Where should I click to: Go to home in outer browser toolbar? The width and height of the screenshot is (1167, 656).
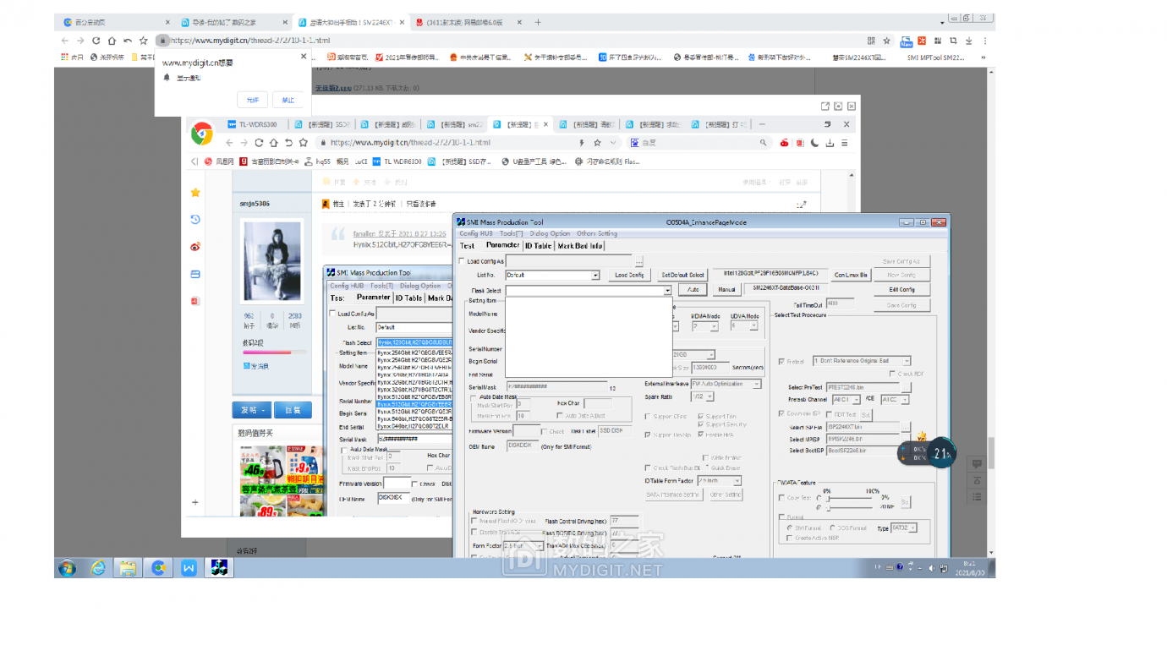[x=112, y=41]
